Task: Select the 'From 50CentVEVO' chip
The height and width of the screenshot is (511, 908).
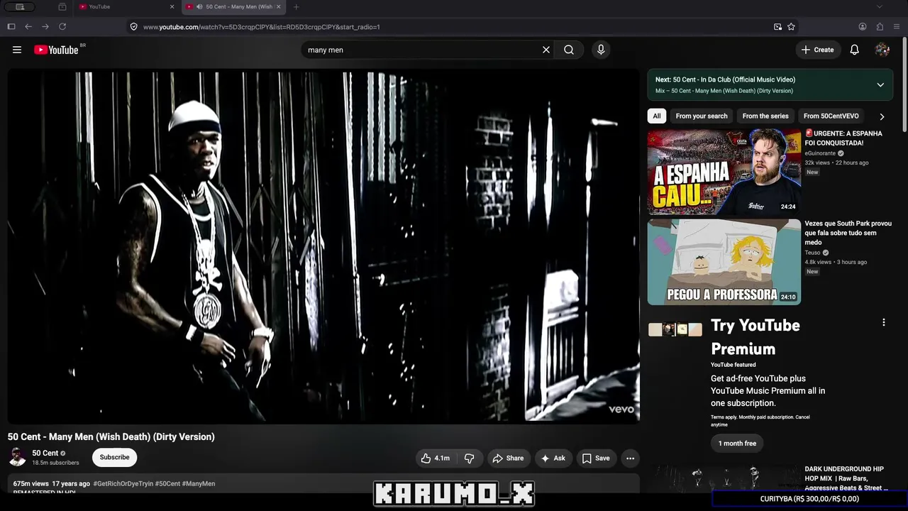Action: click(x=831, y=116)
